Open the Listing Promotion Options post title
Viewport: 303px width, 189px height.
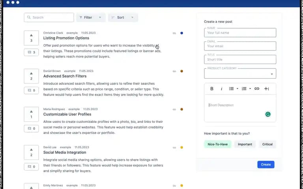[x=66, y=38]
